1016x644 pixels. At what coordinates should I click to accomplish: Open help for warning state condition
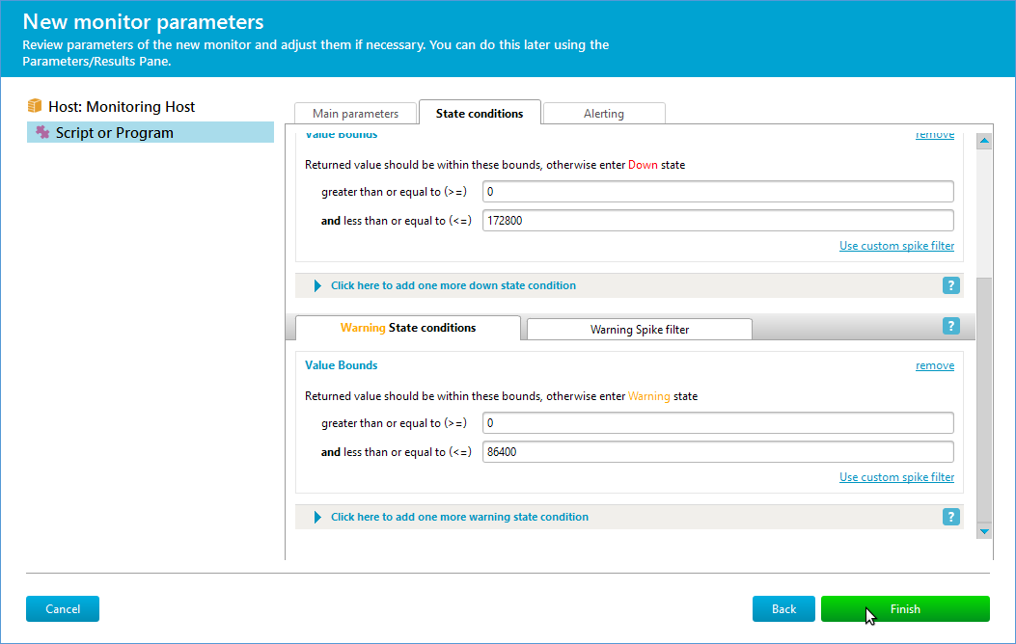[x=950, y=517]
